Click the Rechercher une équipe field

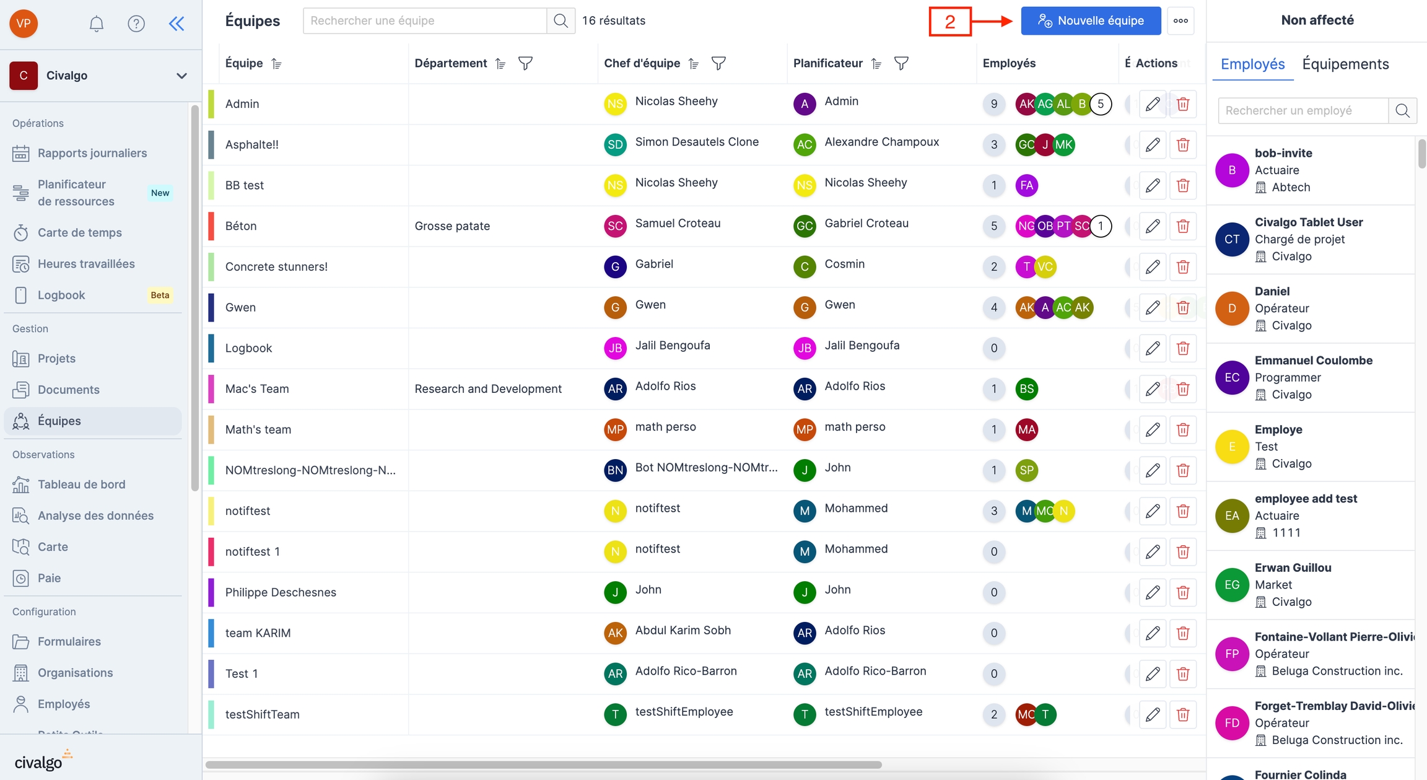point(425,20)
